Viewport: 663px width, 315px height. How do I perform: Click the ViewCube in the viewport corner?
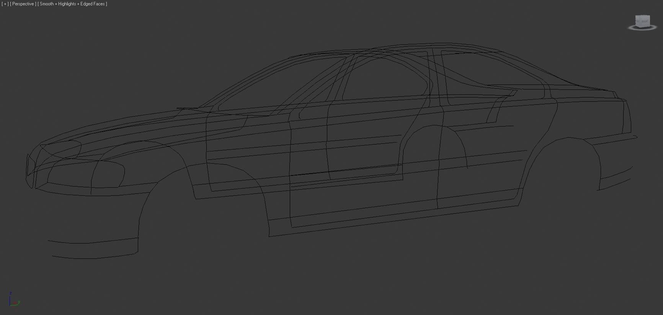[642, 22]
